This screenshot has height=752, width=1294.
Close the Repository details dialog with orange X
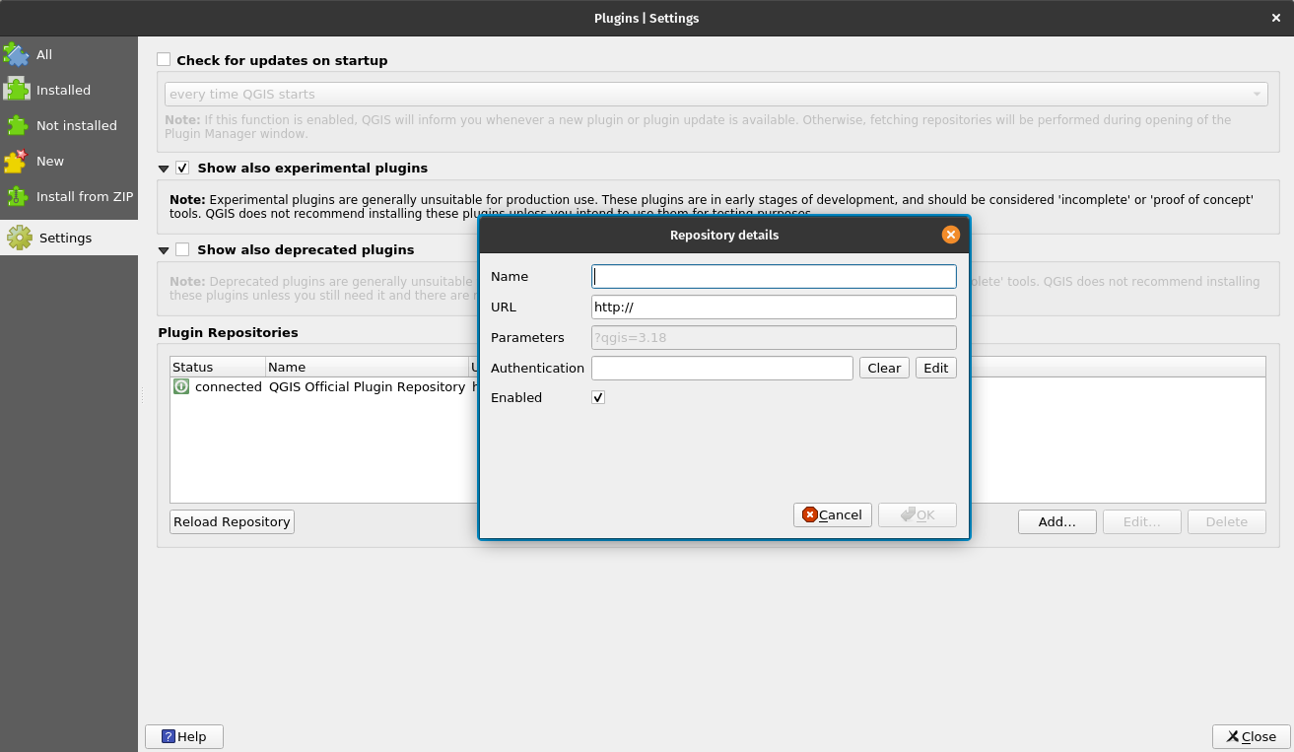pos(950,235)
